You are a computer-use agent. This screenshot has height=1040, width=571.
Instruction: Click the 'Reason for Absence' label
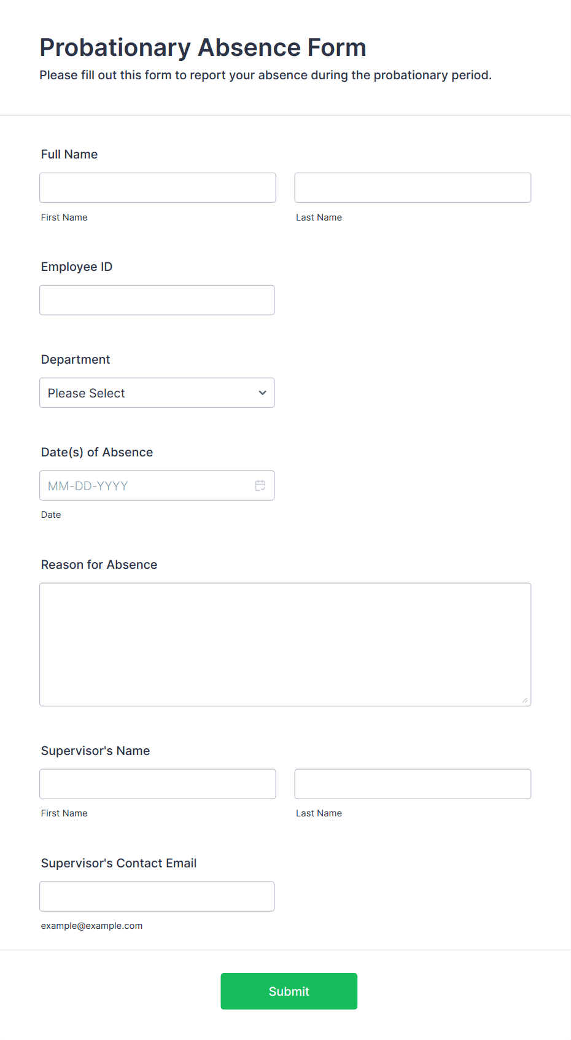coord(99,565)
